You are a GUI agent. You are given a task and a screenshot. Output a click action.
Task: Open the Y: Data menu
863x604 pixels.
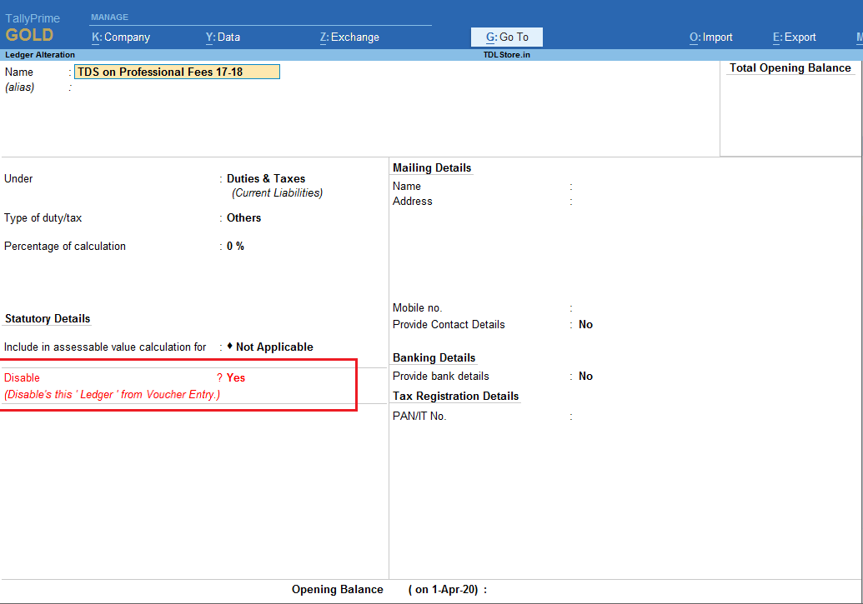pos(223,37)
